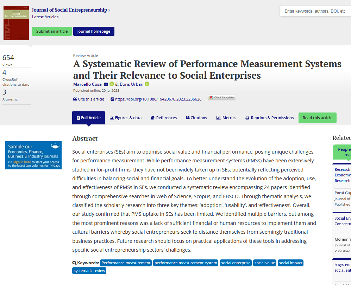The image size is (351, 285).
Task: View the Metrics tab
Action: click(226, 118)
